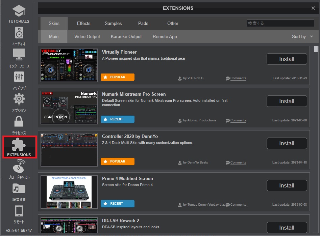Install the Prime 4 Modified Screen skin

pyautogui.click(x=287, y=185)
